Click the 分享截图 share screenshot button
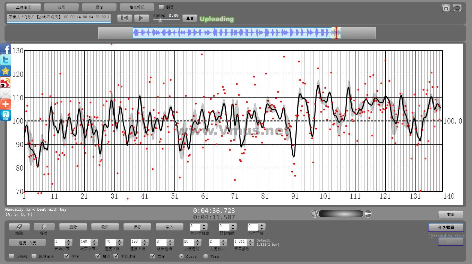Image resolution: width=472 pixels, height=264 pixels. [446, 227]
